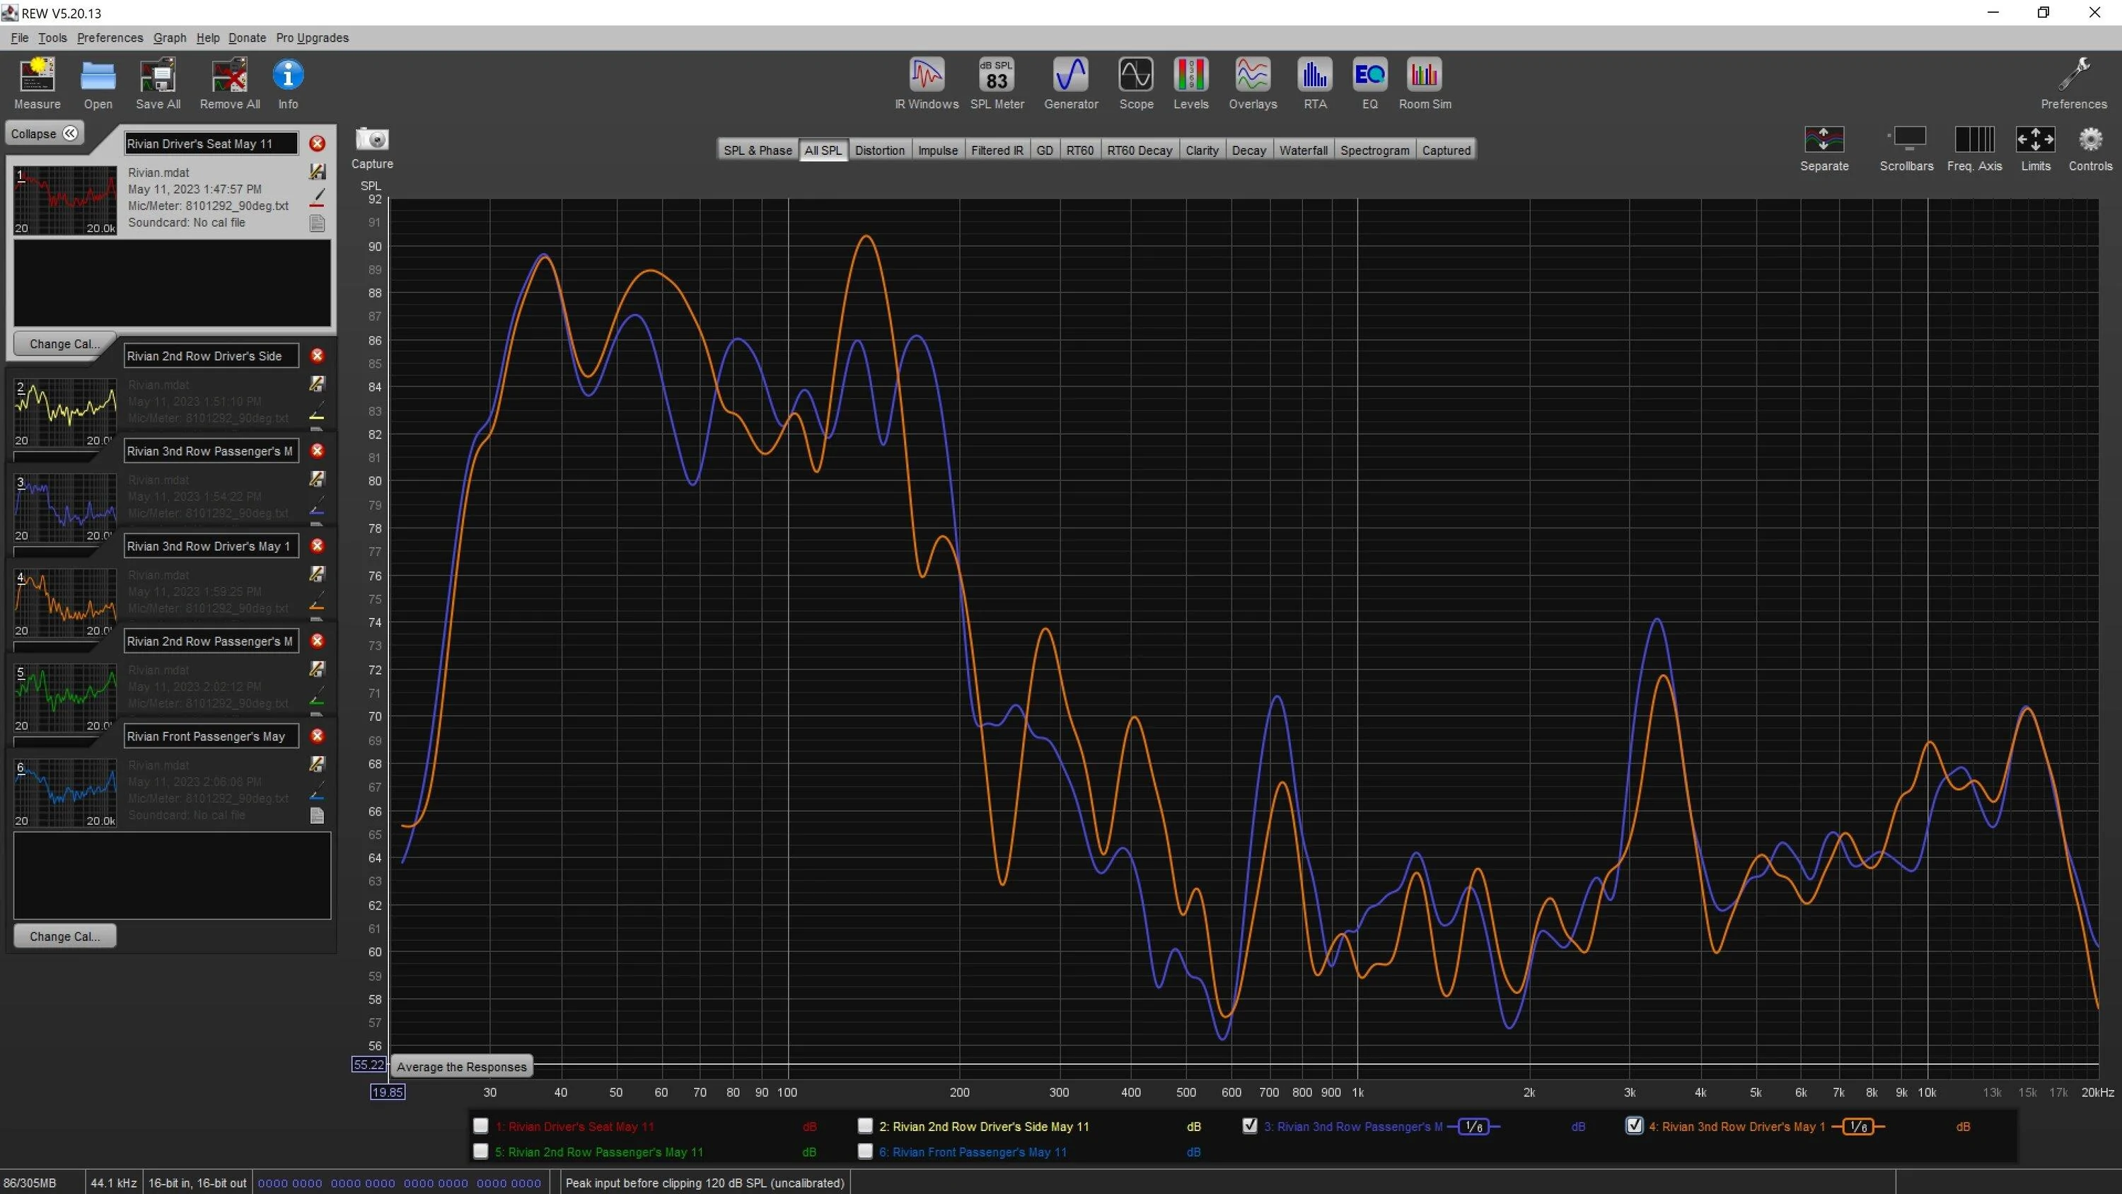Open the Graph menu
Screen dimensions: 2122x1194
coord(170,38)
